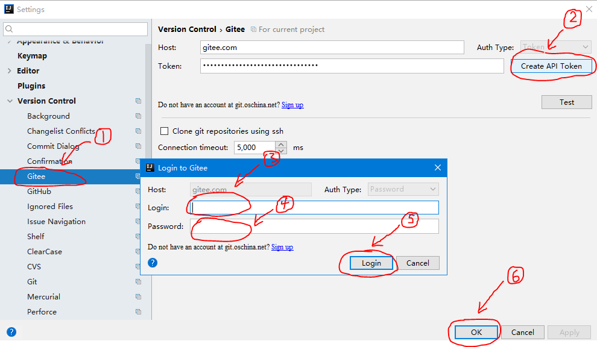Click the help icon in Login to Gitee dialog
Viewport: 597px width, 347px height.
tap(153, 263)
